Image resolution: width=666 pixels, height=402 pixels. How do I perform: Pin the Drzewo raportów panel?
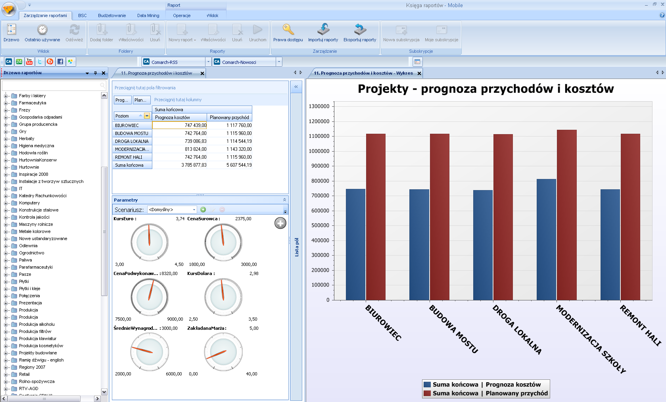(x=95, y=73)
